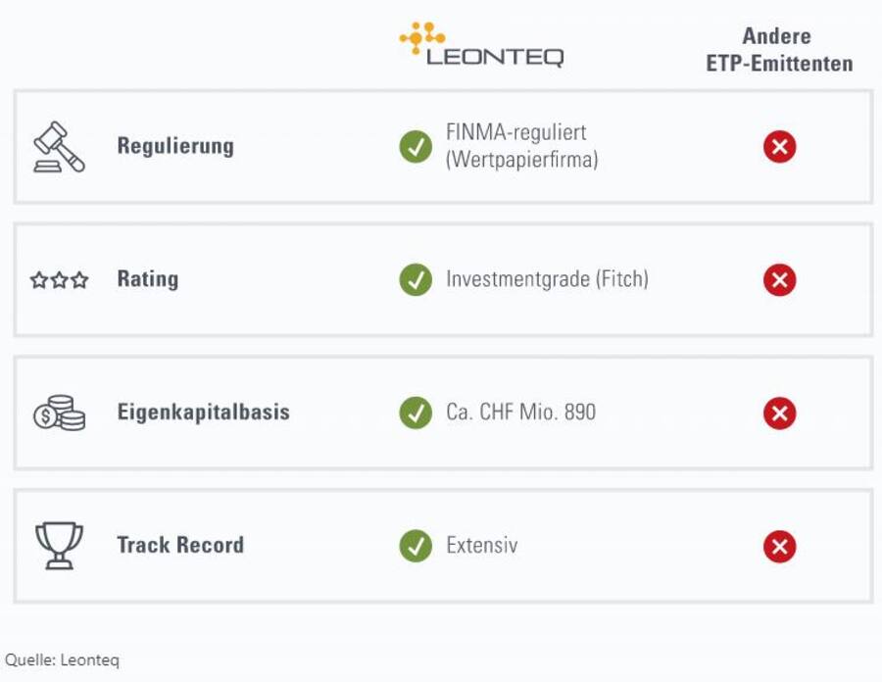This screenshot has height=682, width=882.
Task: Click the Quelle: Leonteq source text
Action: (x=63, y=660)
